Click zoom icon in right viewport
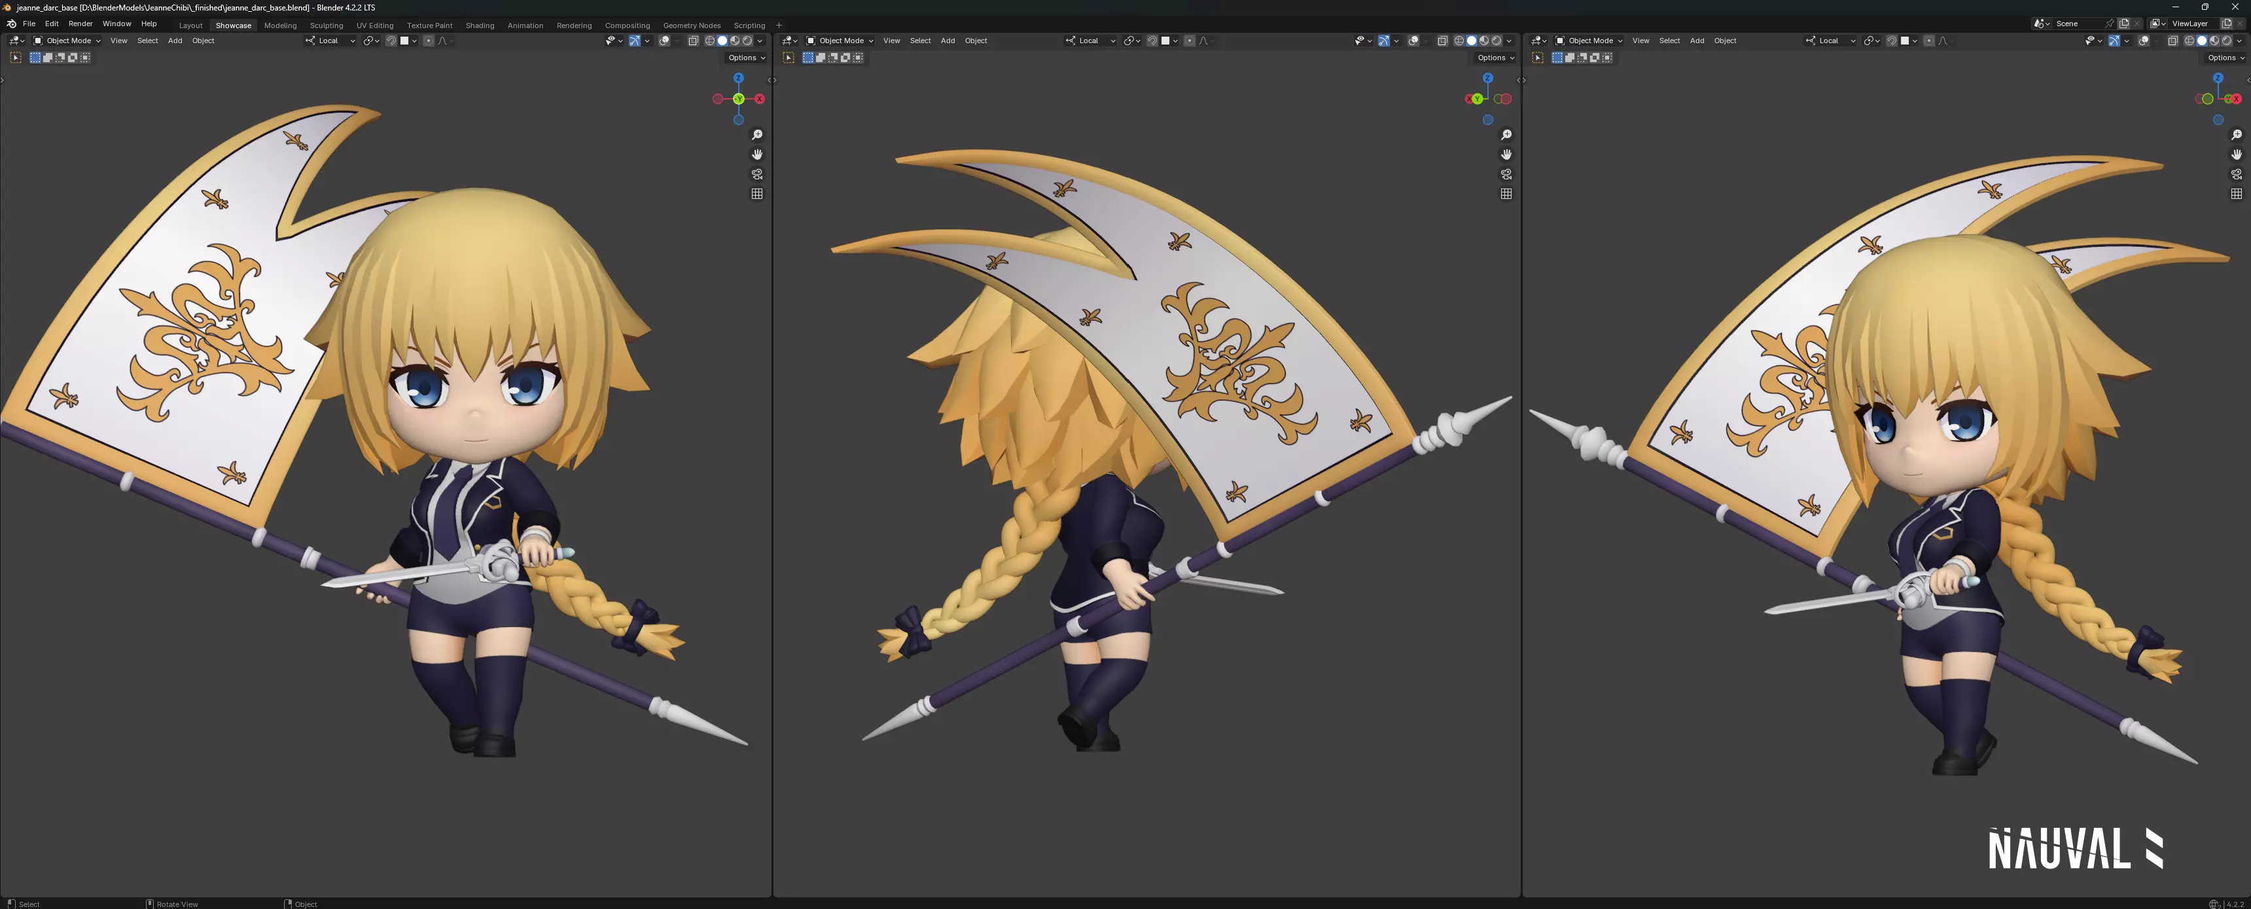 tap(2236, 135)
